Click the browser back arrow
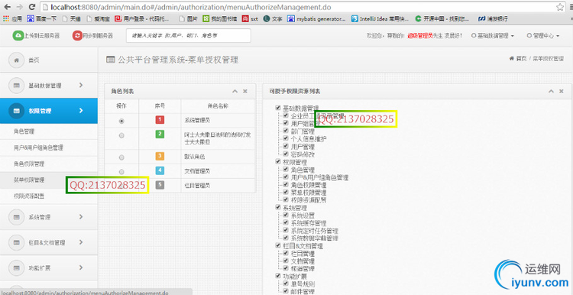Image resolution: width=573 pixels, height=295 pixels. click(8, 7)
